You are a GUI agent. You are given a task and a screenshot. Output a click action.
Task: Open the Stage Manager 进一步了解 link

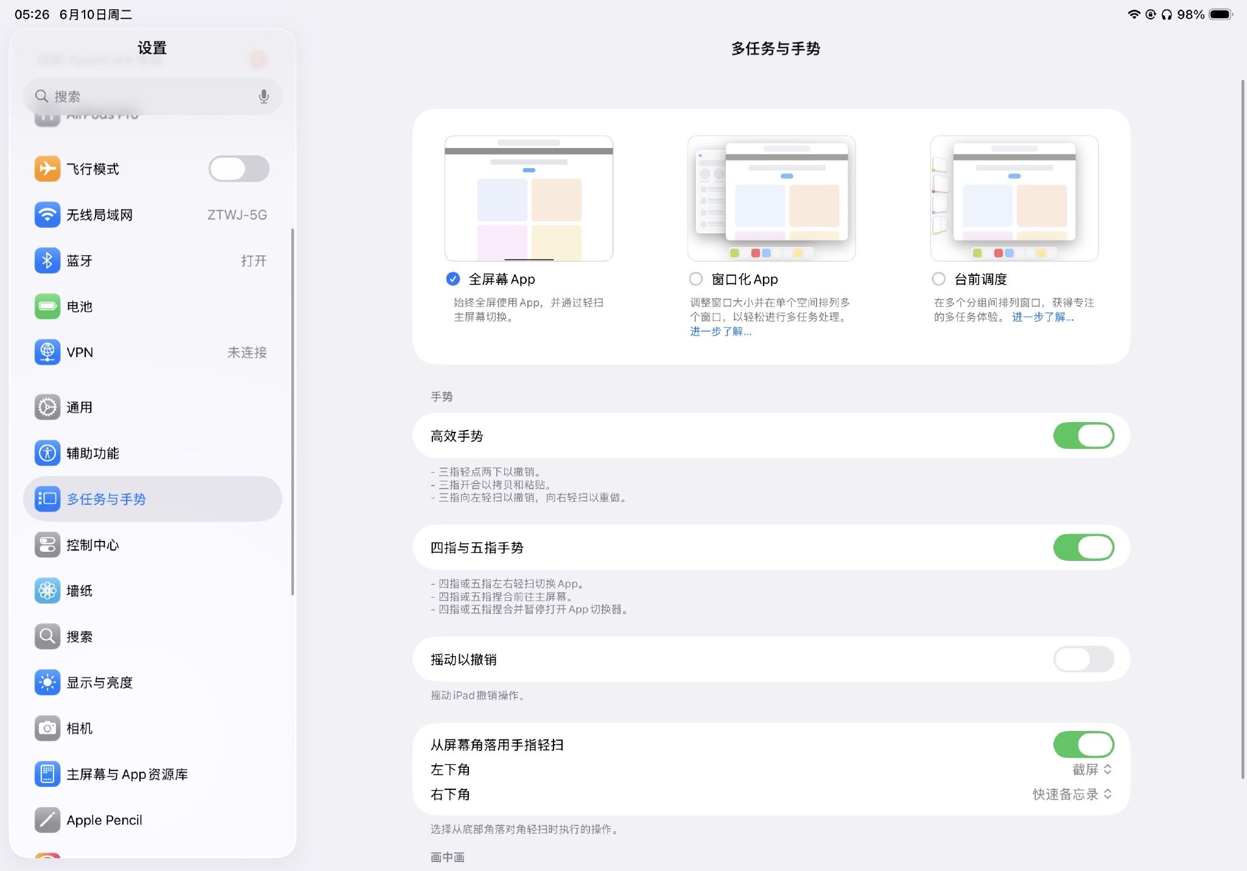point(1042,317)
